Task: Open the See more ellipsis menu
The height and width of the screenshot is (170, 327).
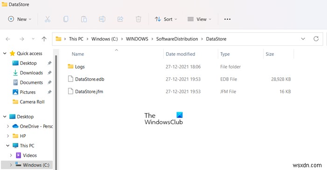Action: click(227, 19)
